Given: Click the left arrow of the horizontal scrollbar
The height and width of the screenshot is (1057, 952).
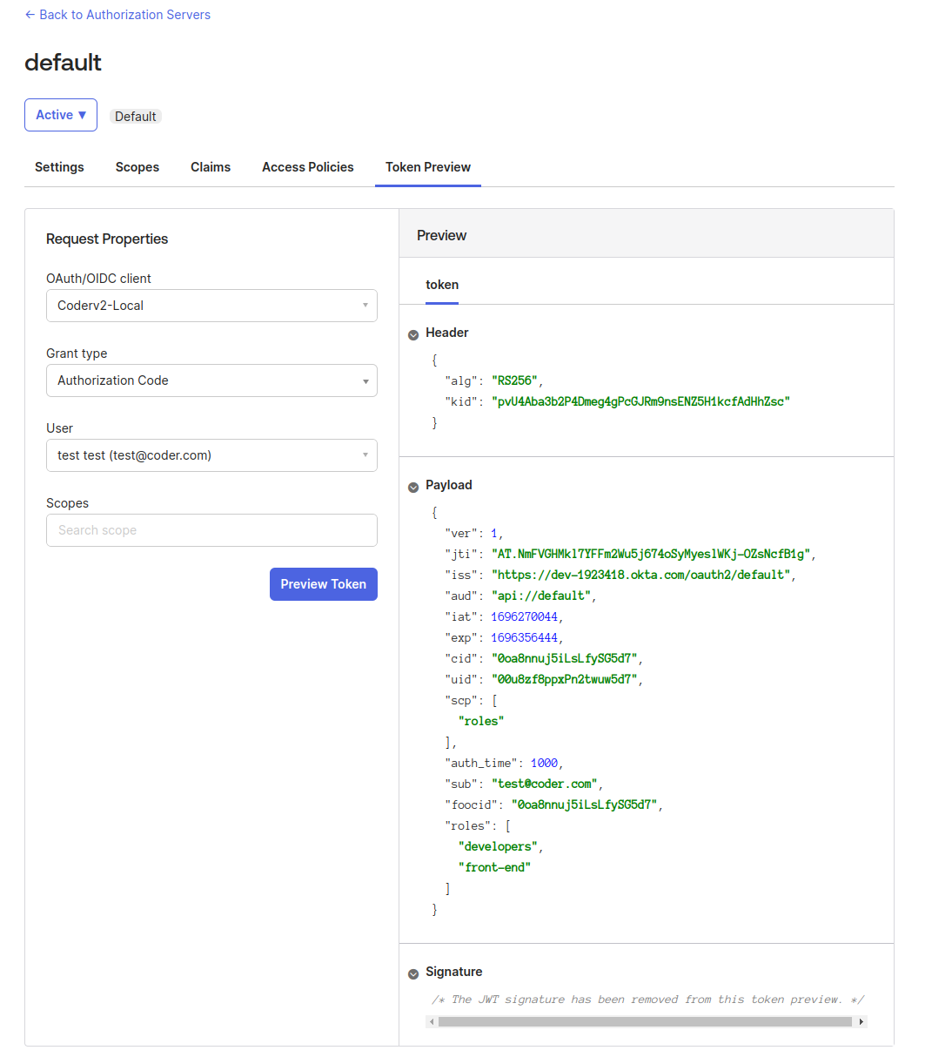Looking at the screenshot, I should click(x=432, y=1020).
